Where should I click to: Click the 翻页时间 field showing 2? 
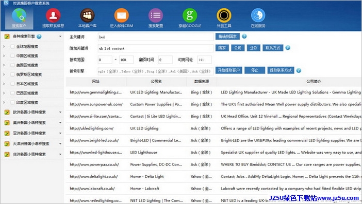[166, 60]
